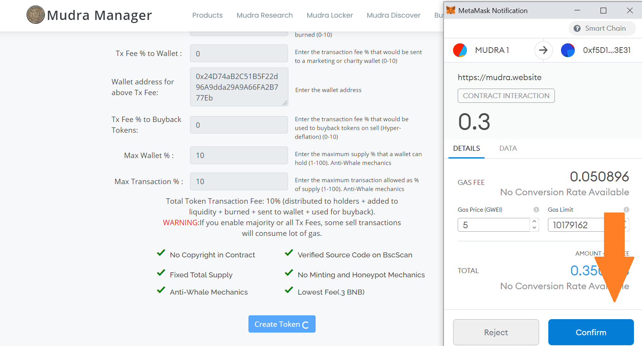Viewport: 642px width, 346px height.
Task: Open the Mudra Research nav item
Action: click(x=265, y=15)
